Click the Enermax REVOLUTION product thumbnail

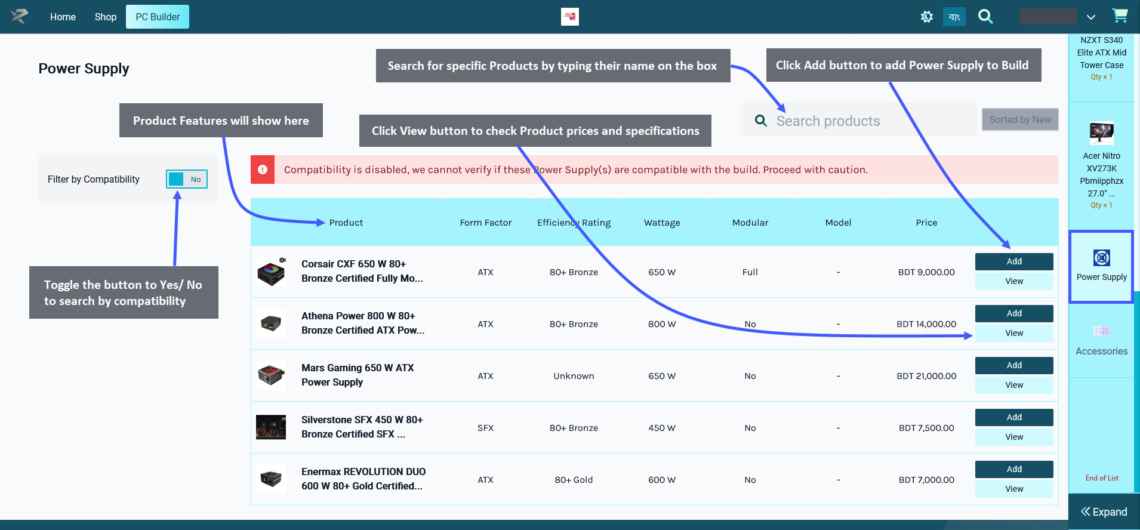pyautogui.click(x=271, y=479)
